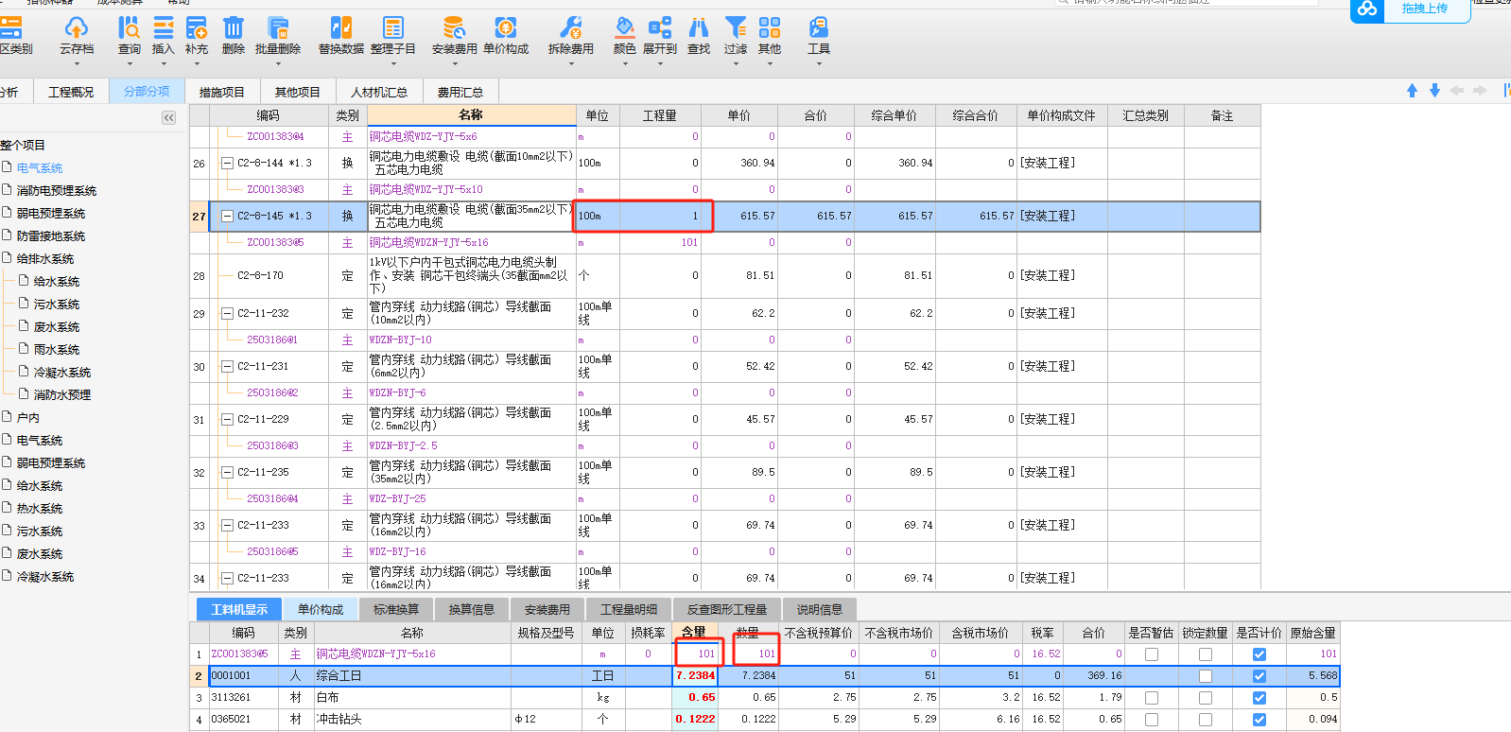Click the 其他 grid icon
The image size is (1511, 732).
[770, 27]
